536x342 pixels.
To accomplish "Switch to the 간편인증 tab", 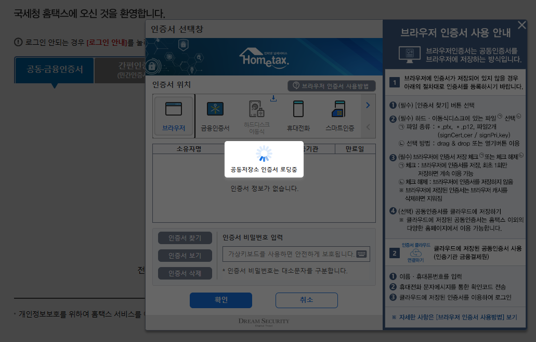I will (119, 70).
